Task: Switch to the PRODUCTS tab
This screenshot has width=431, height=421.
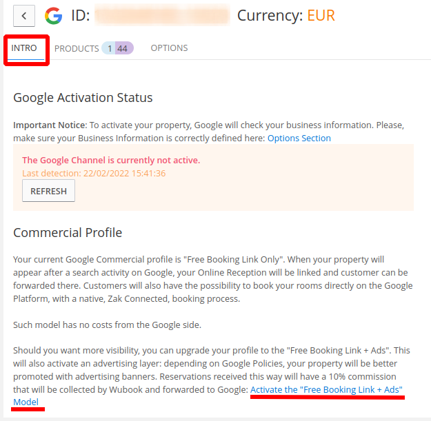Action: tap(77, 49)
